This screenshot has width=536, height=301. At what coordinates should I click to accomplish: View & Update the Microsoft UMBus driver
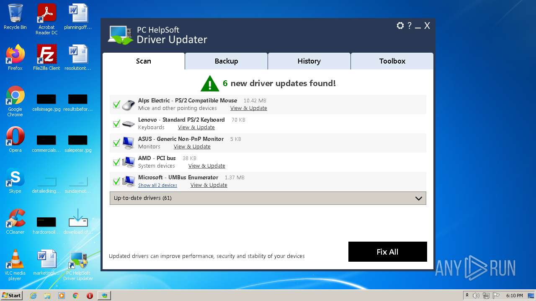pos(209,185)
